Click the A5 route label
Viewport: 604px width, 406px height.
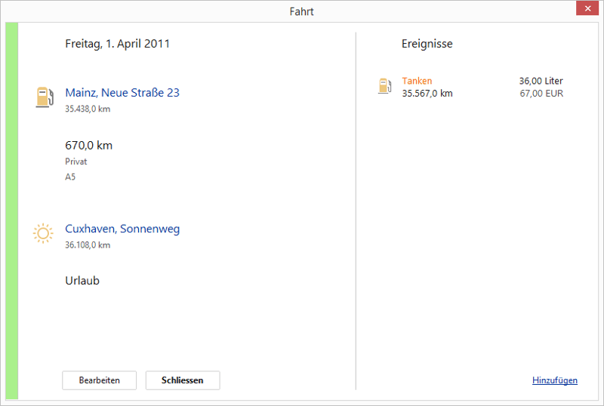71,177
